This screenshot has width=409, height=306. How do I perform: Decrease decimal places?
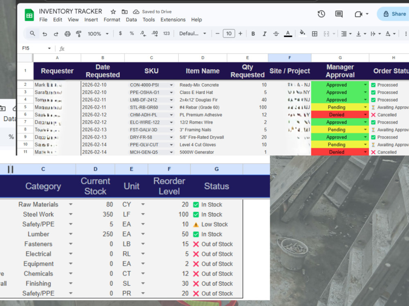(x=143, y=33)
